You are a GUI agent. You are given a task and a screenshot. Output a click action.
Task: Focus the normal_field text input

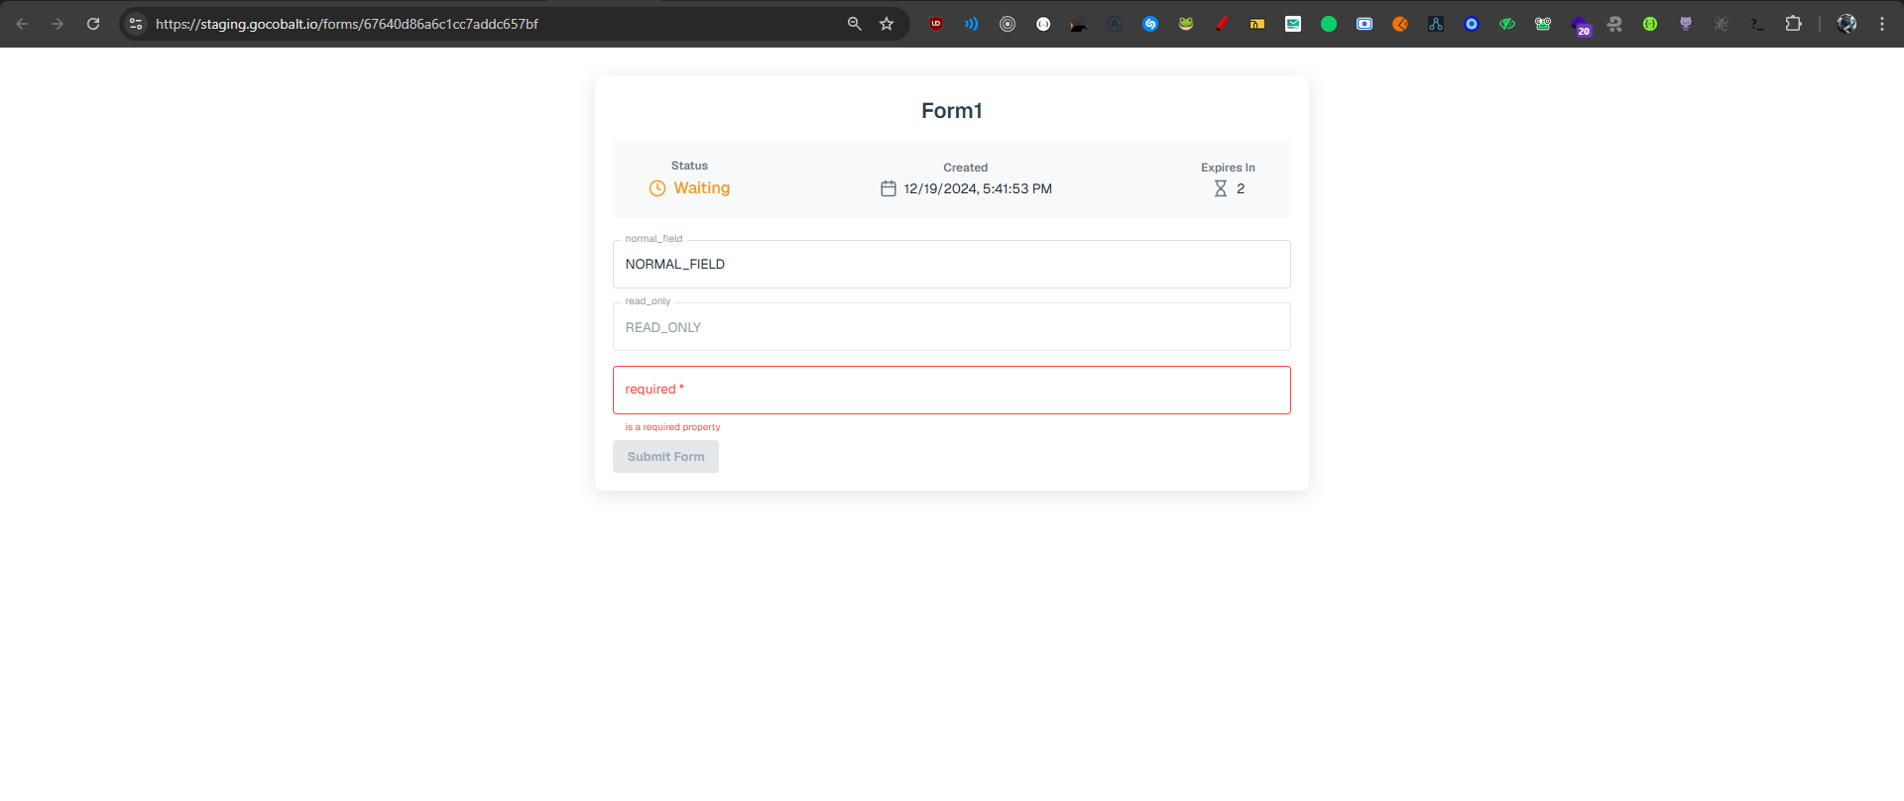tap(952, 264)
